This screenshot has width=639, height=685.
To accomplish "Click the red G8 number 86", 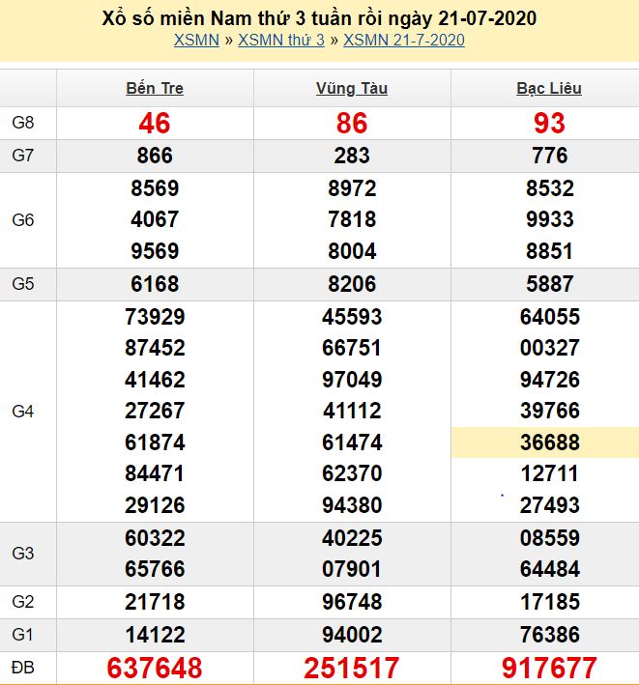I will coord(352,123).
